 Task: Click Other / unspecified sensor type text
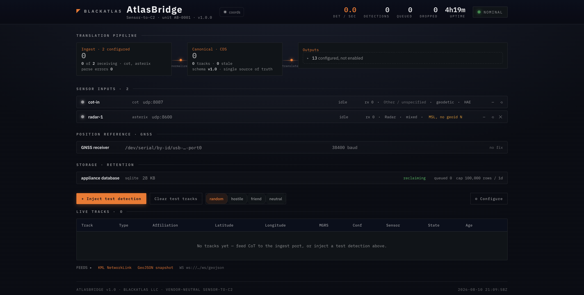point(405,102)
